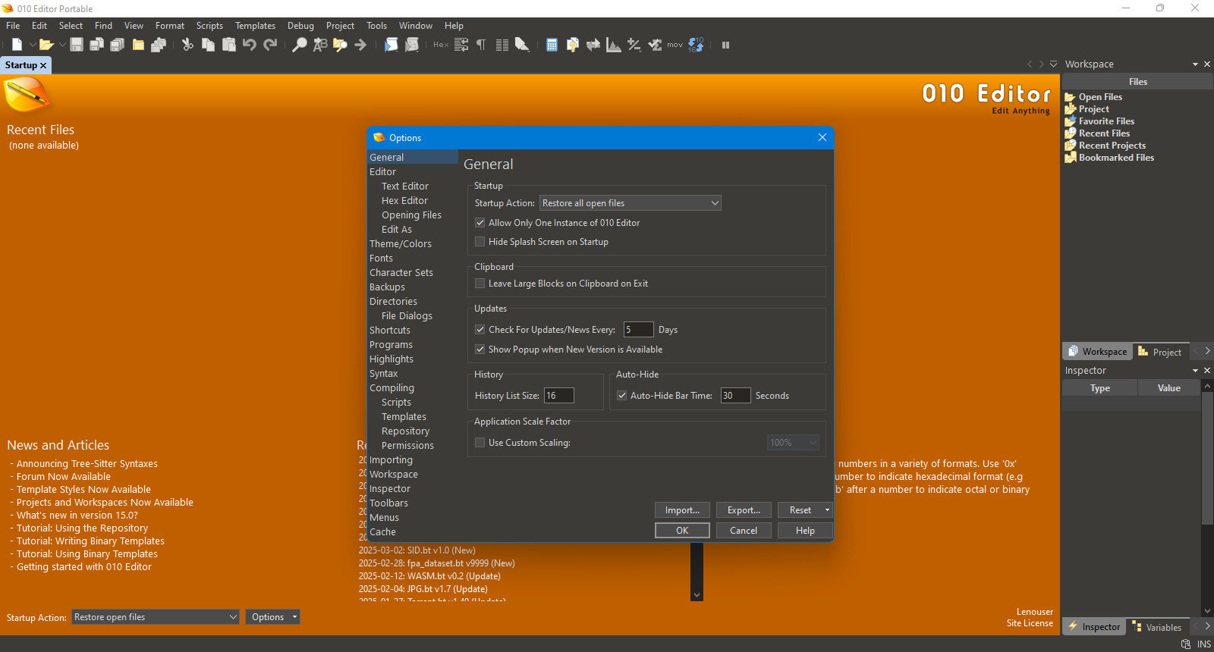Enable Hide Splash Screen on Startup
The image size is (1214, 652).
click(480, 242)
